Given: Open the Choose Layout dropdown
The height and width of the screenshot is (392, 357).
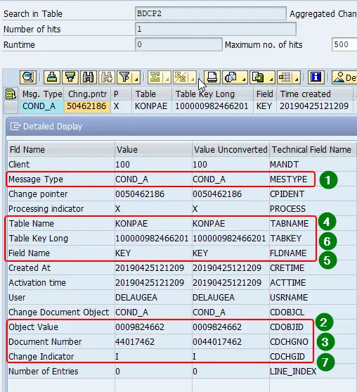Looking at the screenshot, I should [x=289, y=77].
